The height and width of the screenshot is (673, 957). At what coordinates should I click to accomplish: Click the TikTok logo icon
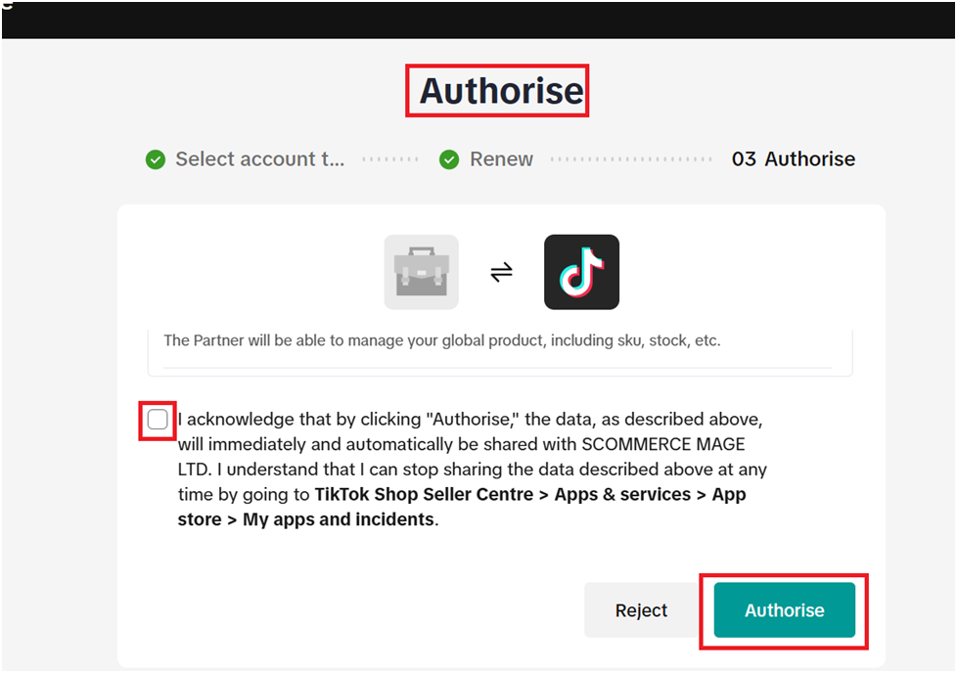[581, 272]
